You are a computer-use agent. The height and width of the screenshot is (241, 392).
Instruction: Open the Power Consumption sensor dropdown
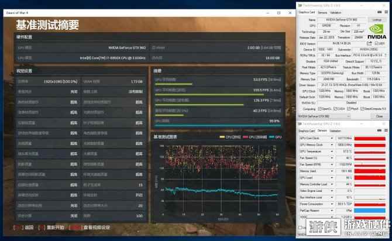point(332,204)
